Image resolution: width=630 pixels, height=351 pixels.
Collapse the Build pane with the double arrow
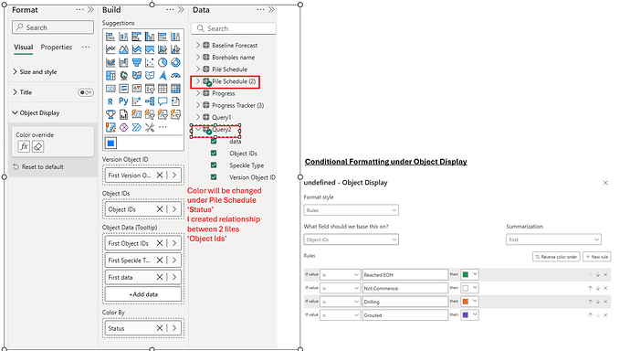point(181,9)
